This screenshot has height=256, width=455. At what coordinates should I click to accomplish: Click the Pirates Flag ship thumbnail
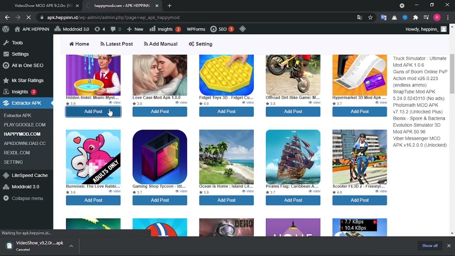click(x=293, y=157)
